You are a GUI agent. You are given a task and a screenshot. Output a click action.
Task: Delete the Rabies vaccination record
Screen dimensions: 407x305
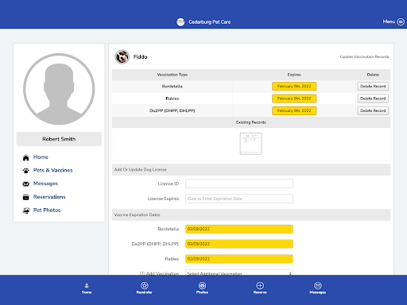[x=373, y=98]
